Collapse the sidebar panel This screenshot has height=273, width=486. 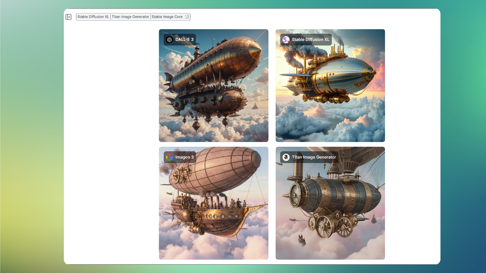pyautogui.click(x=68, y=17)
